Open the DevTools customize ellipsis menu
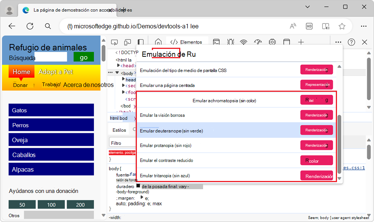The height and width of the screenshot is (222, 374). pyautogui.click(x=338, y=42)
